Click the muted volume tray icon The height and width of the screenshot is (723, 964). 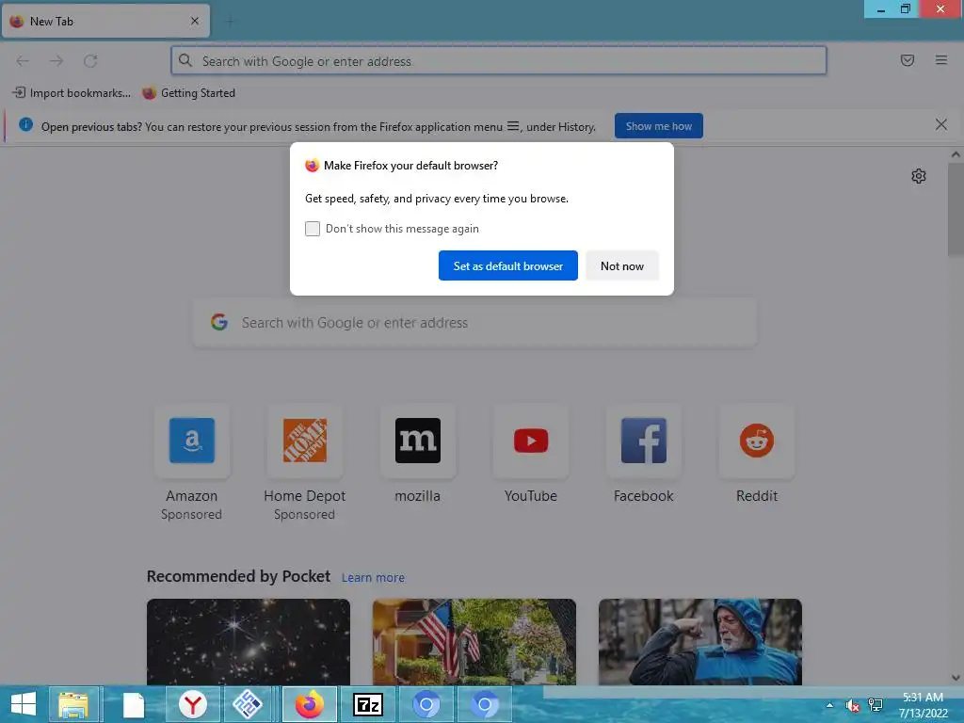click(x=852, y=705)
